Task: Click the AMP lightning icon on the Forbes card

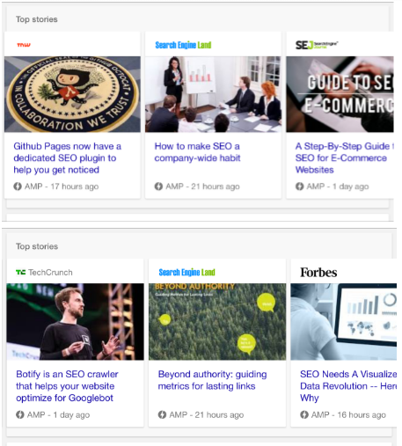Action: (x=304, y=414)
